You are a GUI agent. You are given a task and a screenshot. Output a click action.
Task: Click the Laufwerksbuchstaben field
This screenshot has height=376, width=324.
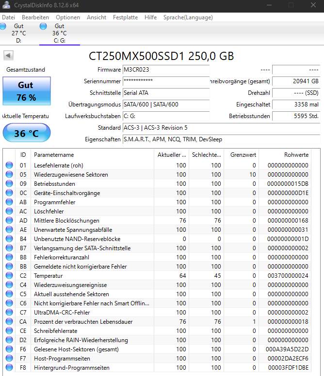[x=166, y=116]
